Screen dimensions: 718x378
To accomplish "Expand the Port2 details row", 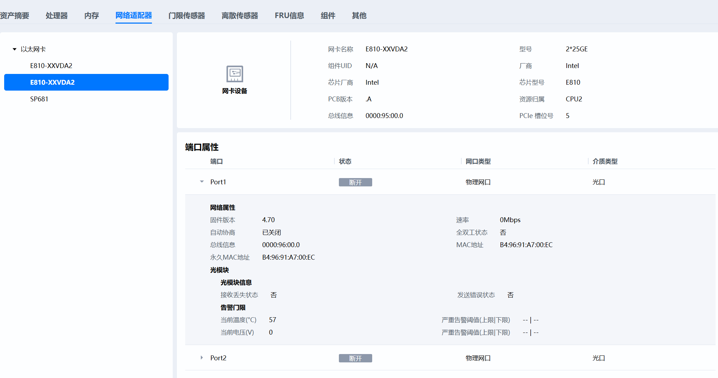I will coord(202,358).
